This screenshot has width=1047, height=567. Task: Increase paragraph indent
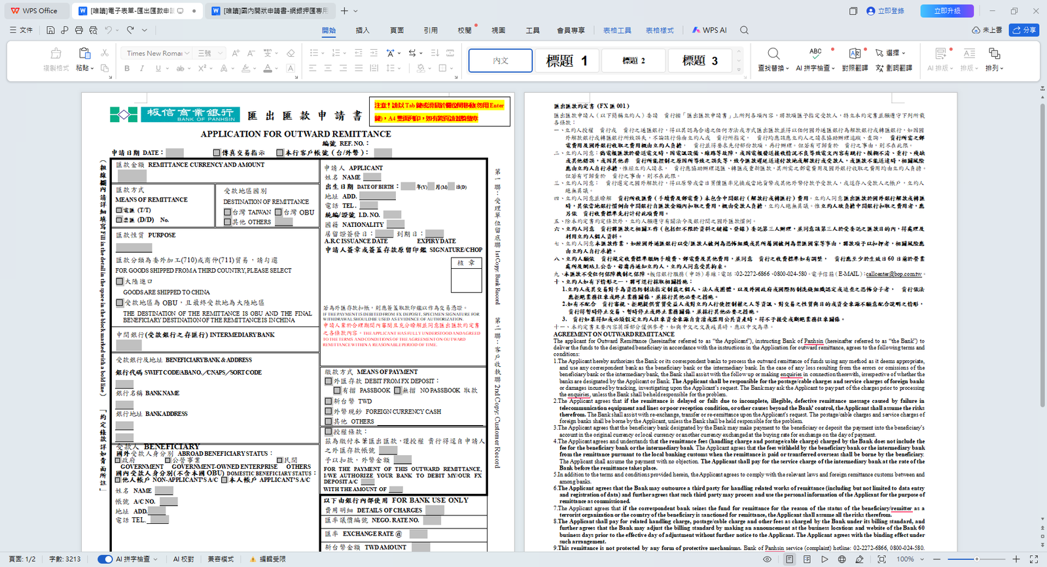(374, 53)
